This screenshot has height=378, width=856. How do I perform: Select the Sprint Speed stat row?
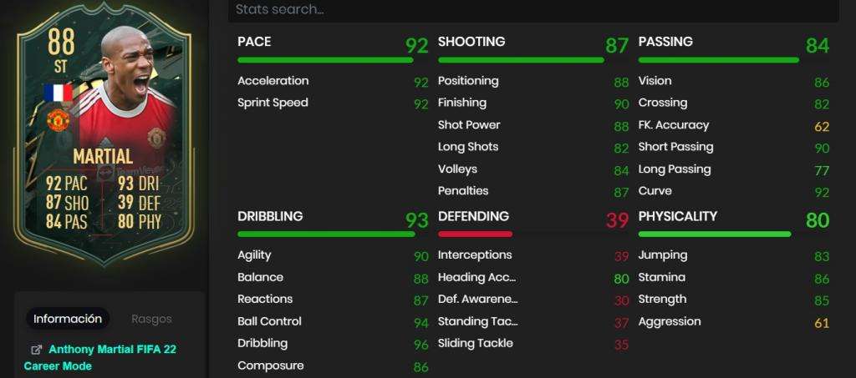pos(333,103)
